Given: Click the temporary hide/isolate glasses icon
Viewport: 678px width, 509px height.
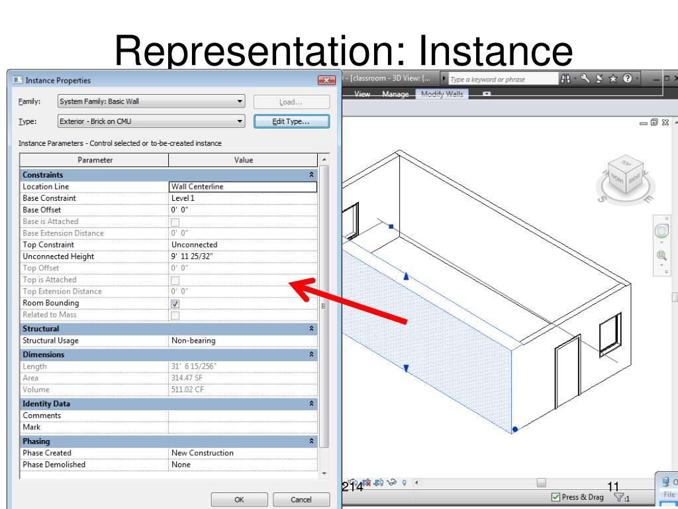Looking at the screenshot, I should [x=391, y=482].
